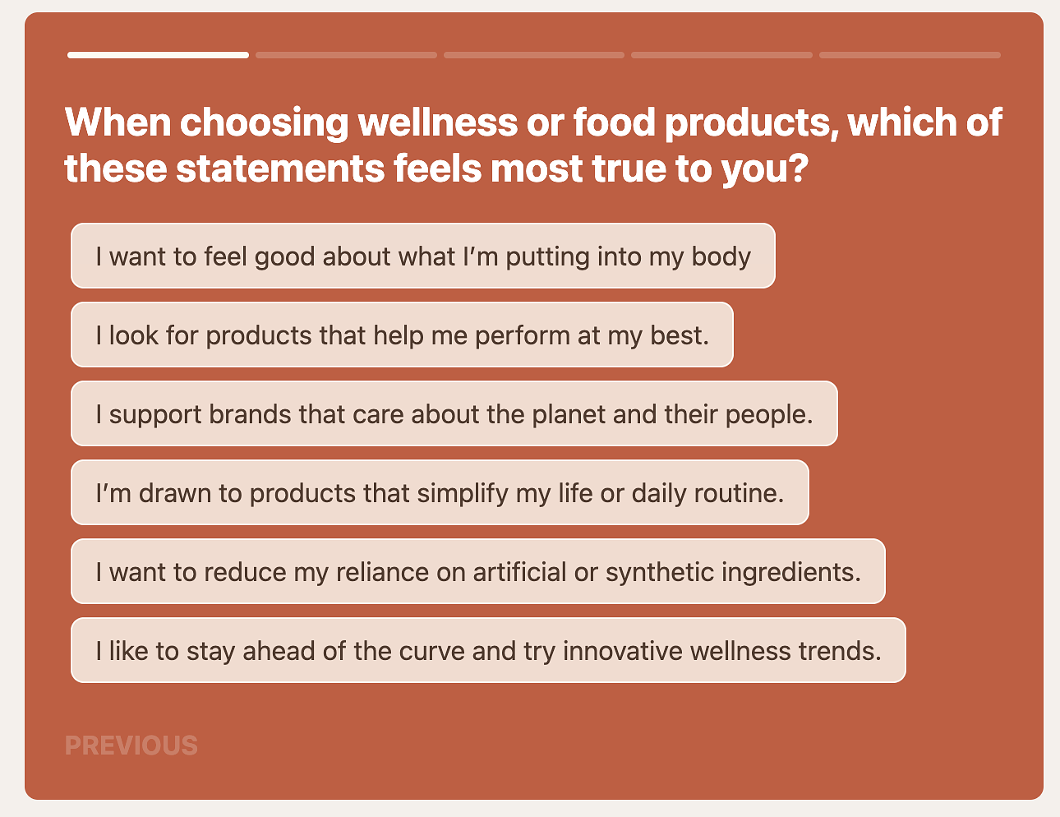Click the fourth progress bar segment

721,55
